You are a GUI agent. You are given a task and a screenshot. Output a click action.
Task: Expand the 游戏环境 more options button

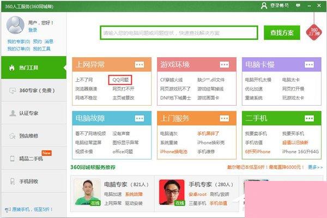point(224,65)
